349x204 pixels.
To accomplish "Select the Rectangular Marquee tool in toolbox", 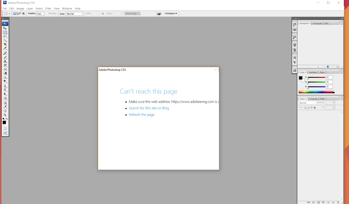I will click(5, 32).
